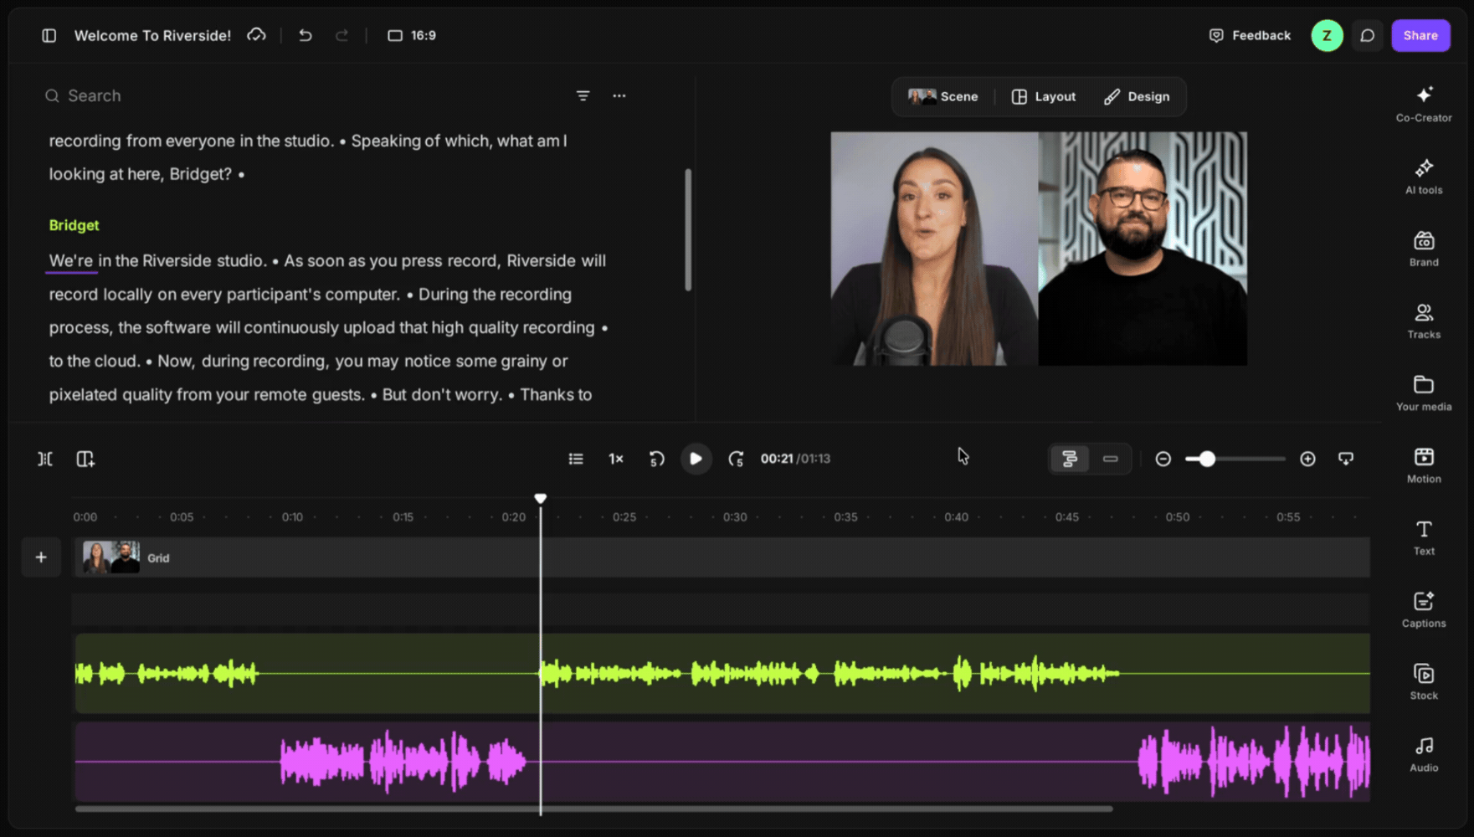This screenshot has height=837, width=1474.
Task: Open the 16:9 aspect ratio dropdown
Action: [412, 35]
